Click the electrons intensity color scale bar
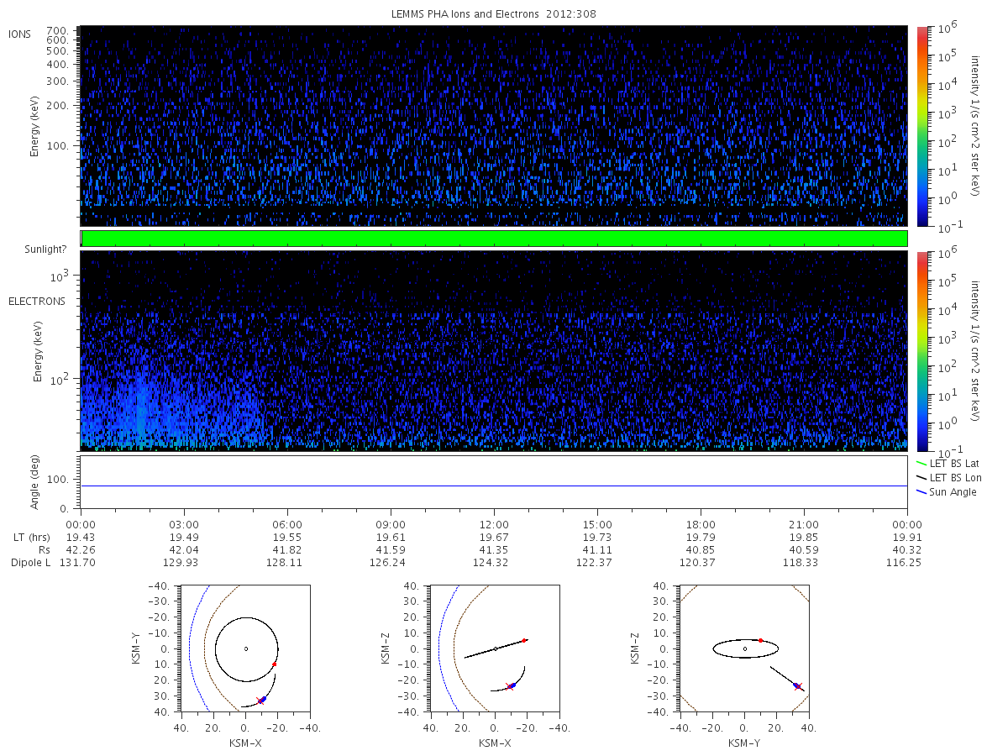The width and height of the screenshot is (1008, 756). [921, 351]
